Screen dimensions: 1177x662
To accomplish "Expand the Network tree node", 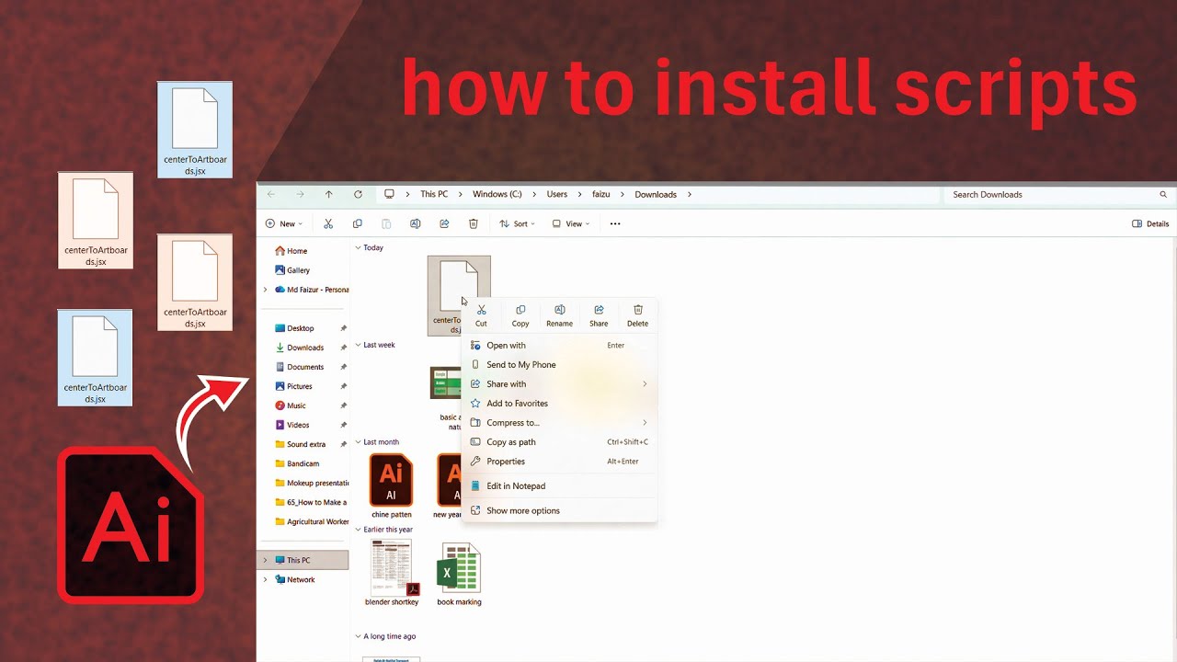I will pyautogui.click(x=266, y=579).
